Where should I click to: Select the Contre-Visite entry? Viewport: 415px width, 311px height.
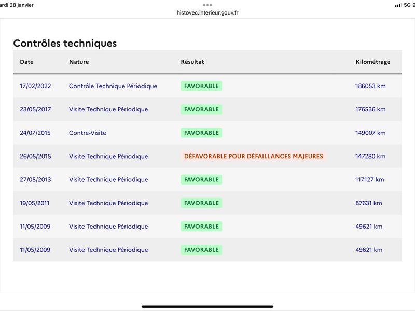point(87,133)
